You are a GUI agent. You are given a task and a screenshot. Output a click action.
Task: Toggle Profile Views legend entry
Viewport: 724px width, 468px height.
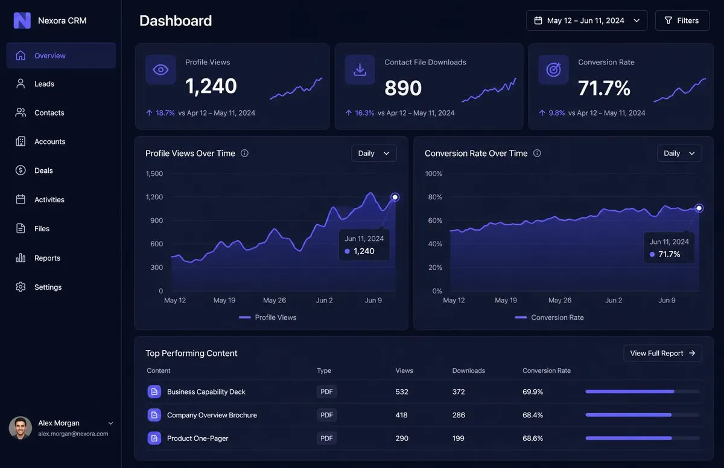tap(268, 317)
